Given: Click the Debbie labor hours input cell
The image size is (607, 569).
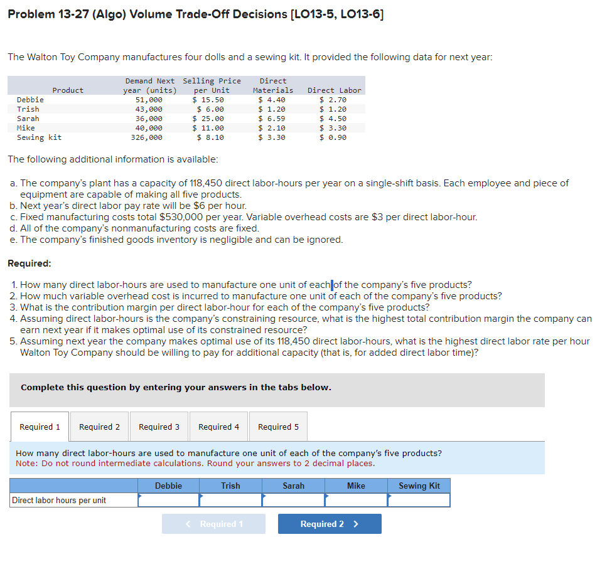Looking at the screenshot, I should coord(168,501).
